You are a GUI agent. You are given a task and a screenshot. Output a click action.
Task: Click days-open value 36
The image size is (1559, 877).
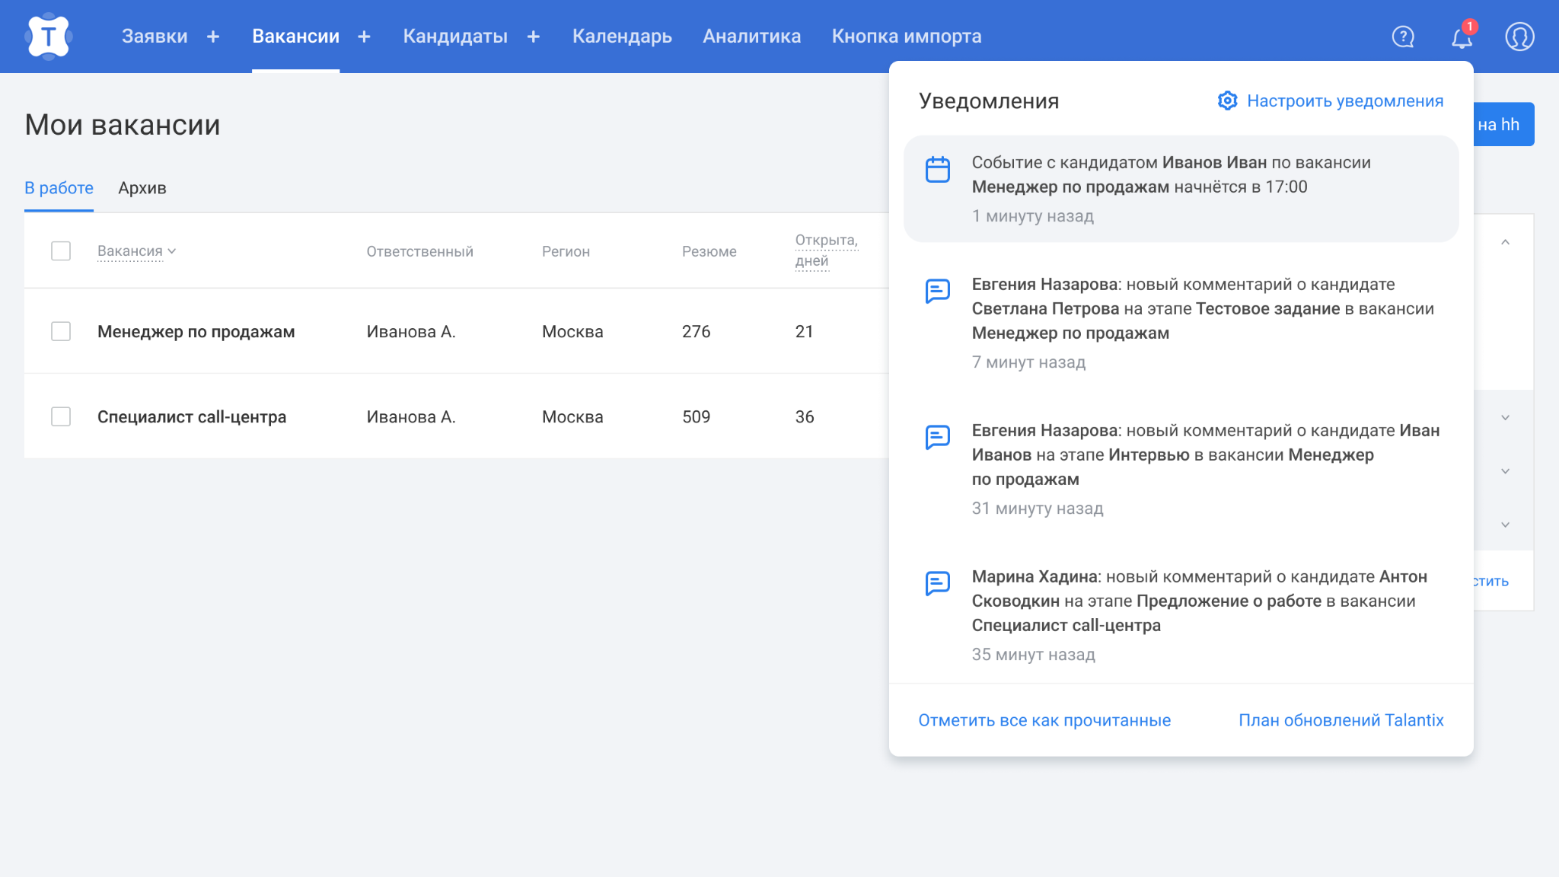click(x=805, y=416)
